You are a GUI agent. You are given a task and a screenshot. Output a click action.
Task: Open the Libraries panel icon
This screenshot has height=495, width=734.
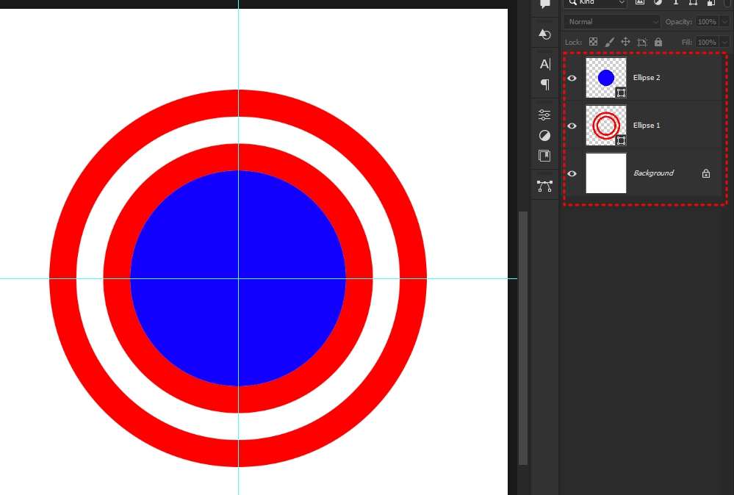coord(544,156)
